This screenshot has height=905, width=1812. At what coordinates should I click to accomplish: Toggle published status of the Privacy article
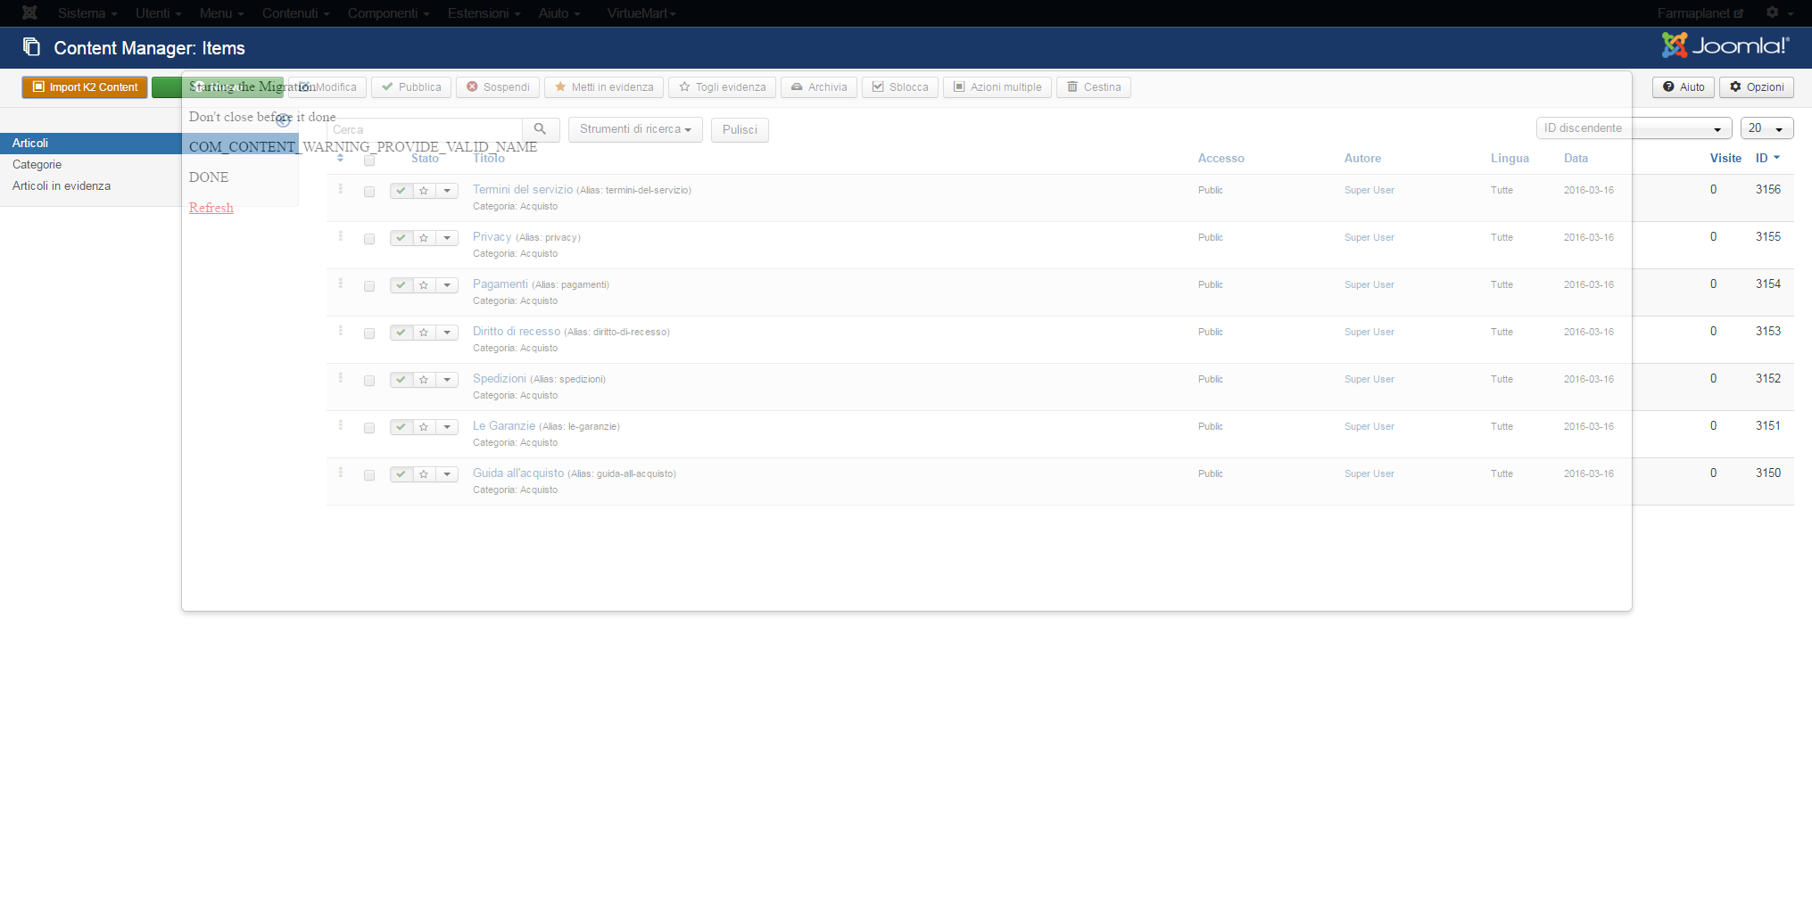(x=401, y=238)
